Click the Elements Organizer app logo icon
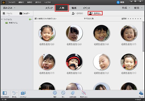145x101 pixels. [4, 2]
